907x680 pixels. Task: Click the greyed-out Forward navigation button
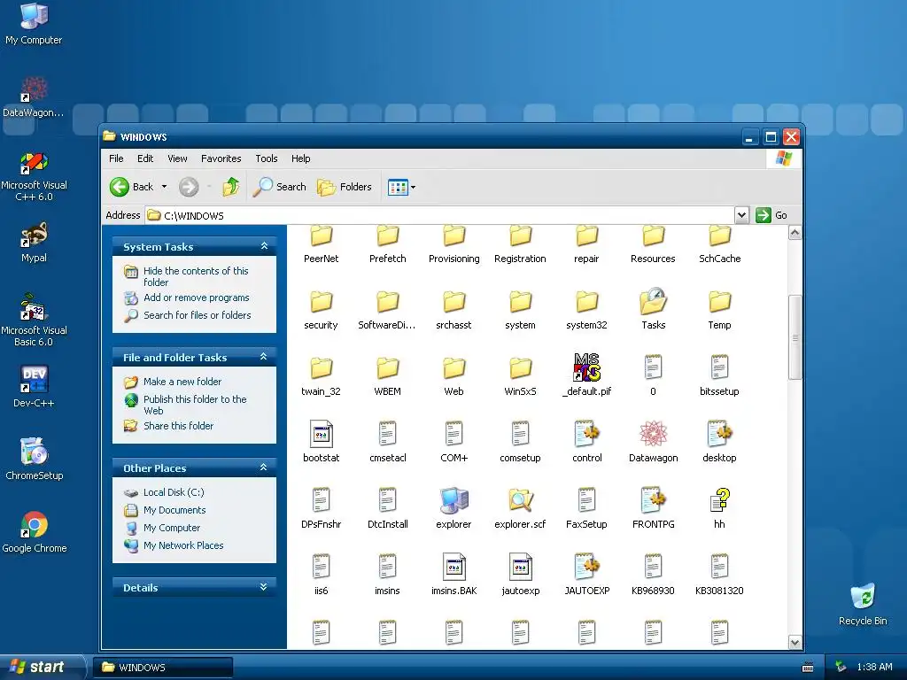[189, 187]
